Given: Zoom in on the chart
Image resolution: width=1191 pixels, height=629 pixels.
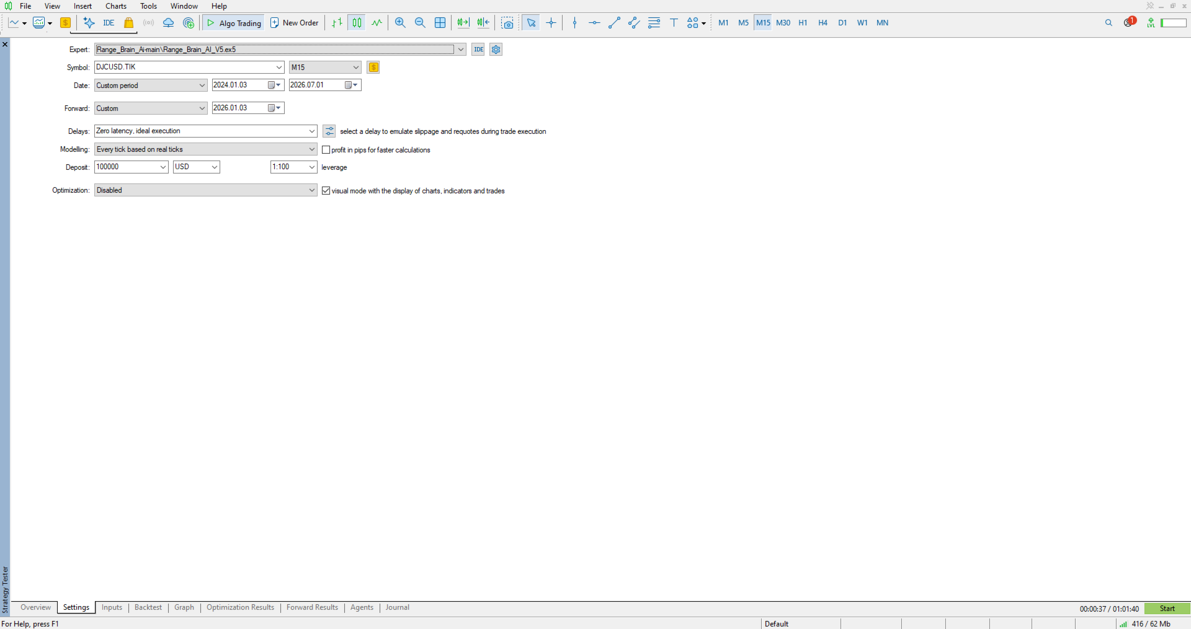Looking at the screenshot, I should [400, 23].
